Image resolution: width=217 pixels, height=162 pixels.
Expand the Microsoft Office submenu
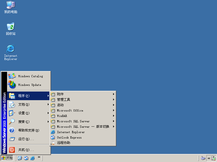click(x=83, y=110)
